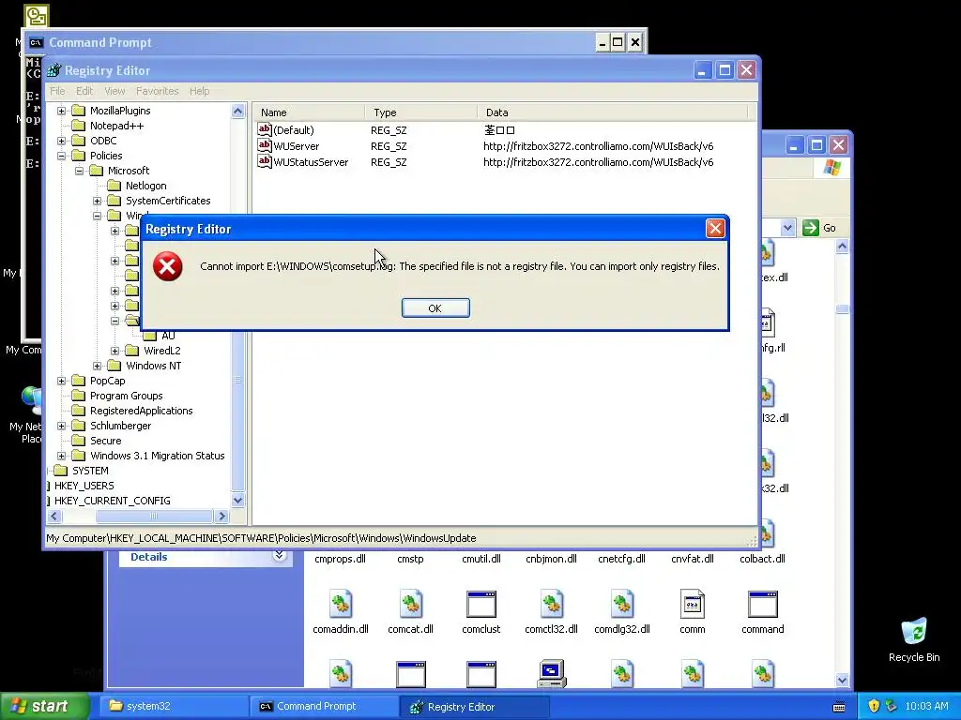Switch to system32 taskbar button
Screen dimensions: 961x720
pyautogui.click(x=174, y=706)
